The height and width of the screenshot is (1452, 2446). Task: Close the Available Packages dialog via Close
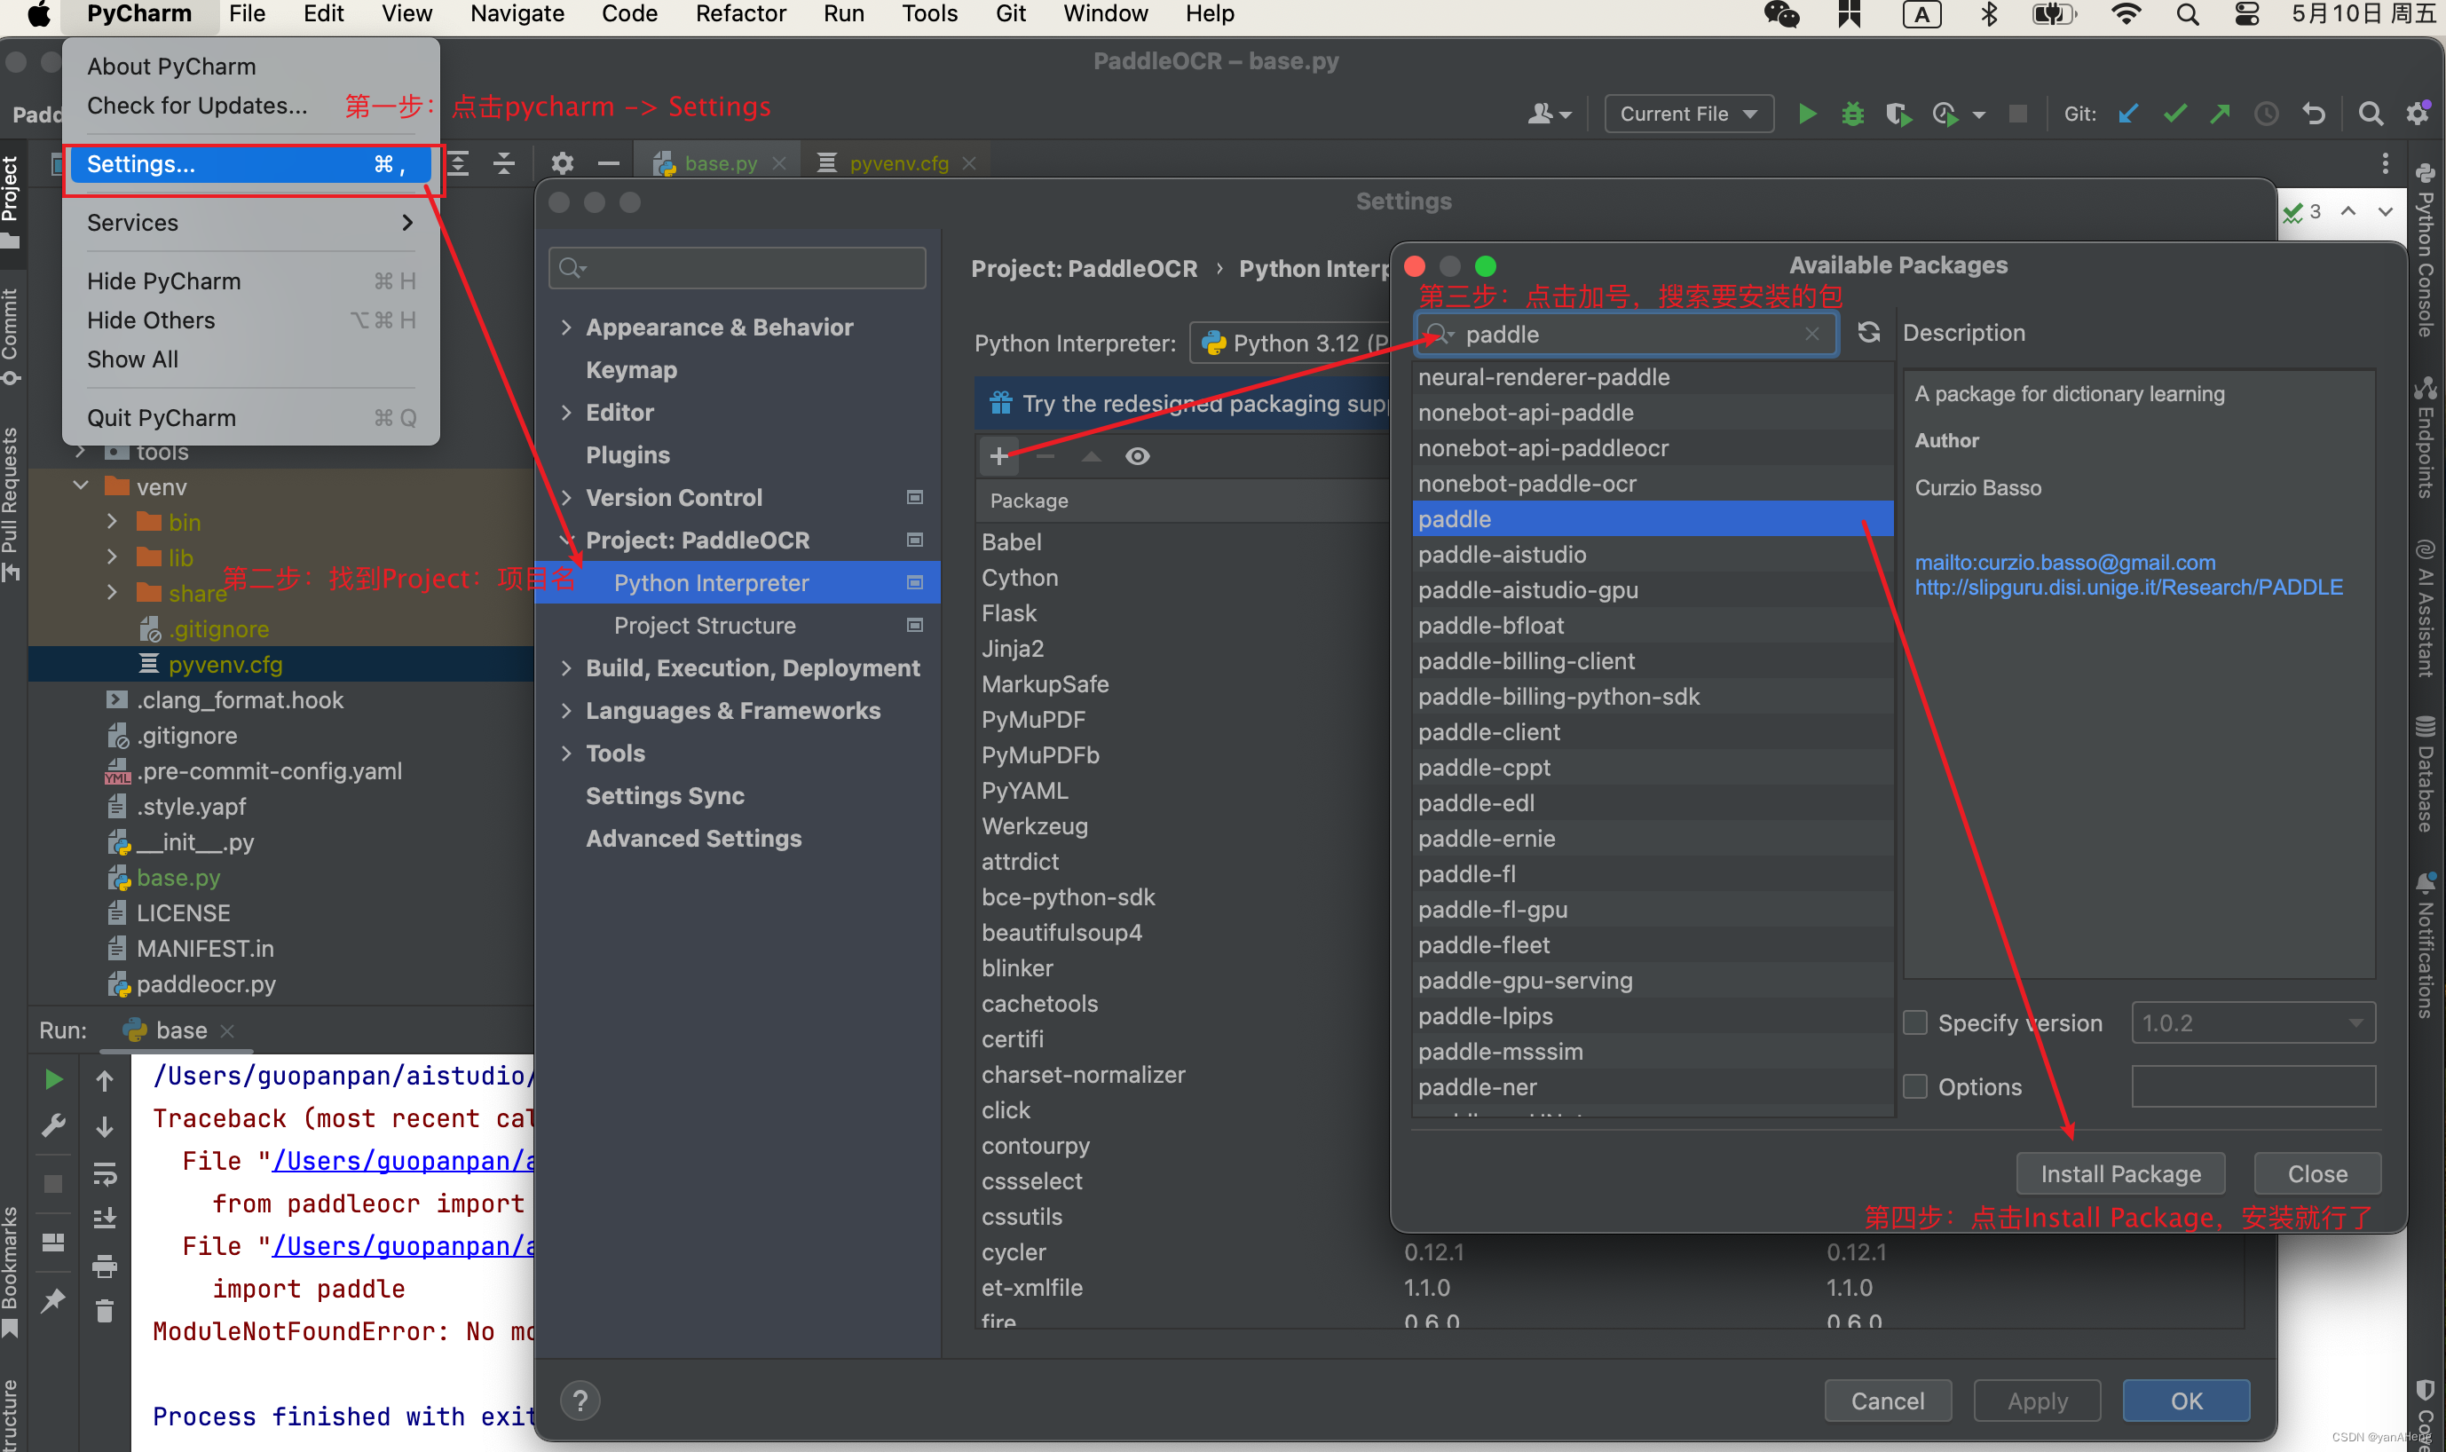point(2316,1173)
